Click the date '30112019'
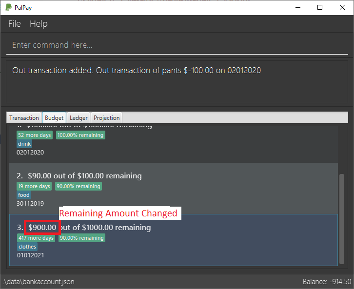354x289 pixels. tap(30, 204)
